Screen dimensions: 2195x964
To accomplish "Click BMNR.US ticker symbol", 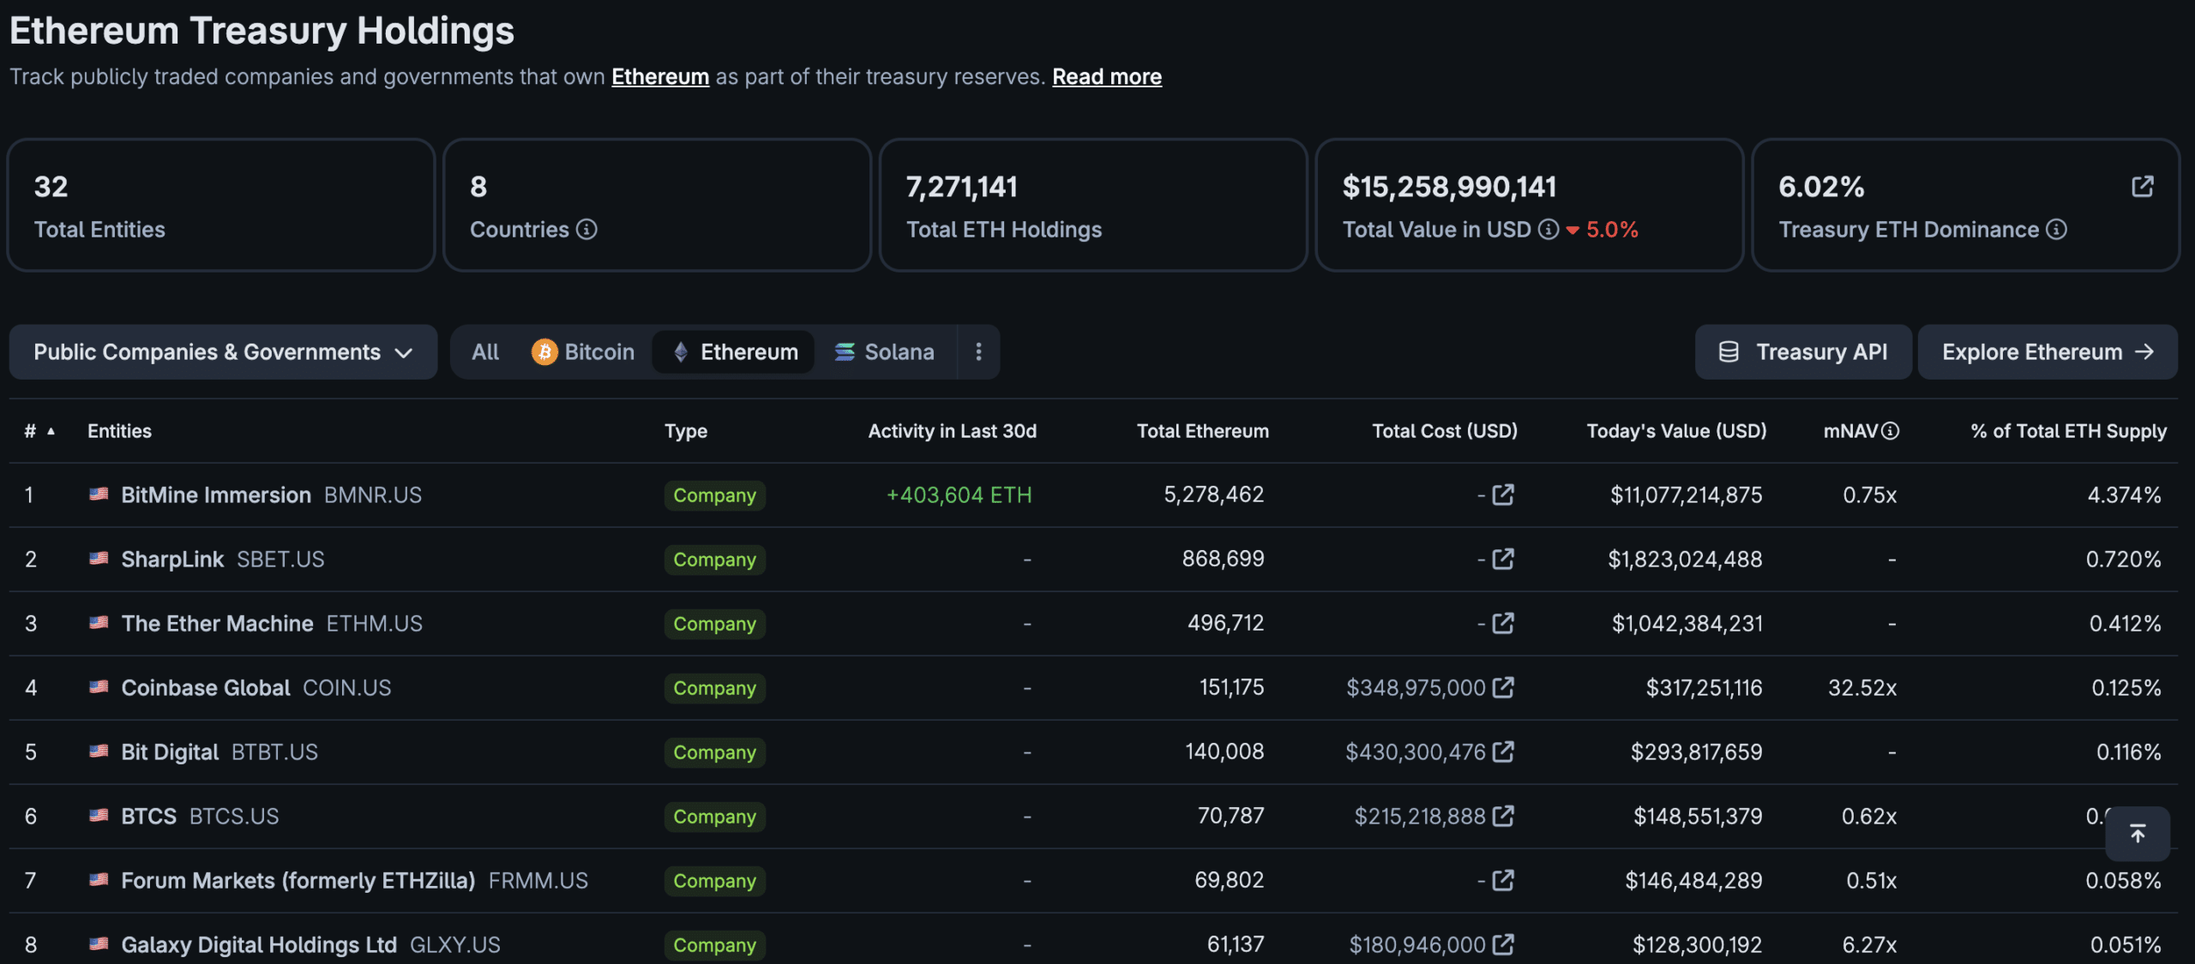I will click(373, 494).
